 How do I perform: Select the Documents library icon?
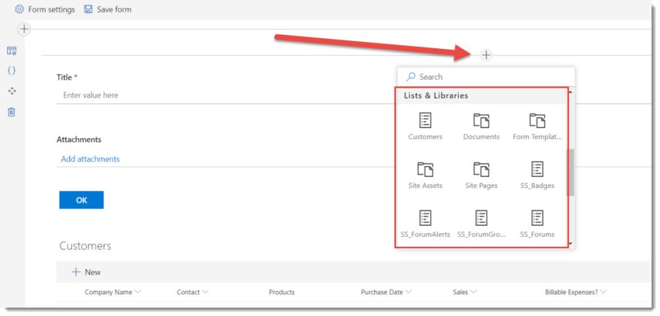481,121
